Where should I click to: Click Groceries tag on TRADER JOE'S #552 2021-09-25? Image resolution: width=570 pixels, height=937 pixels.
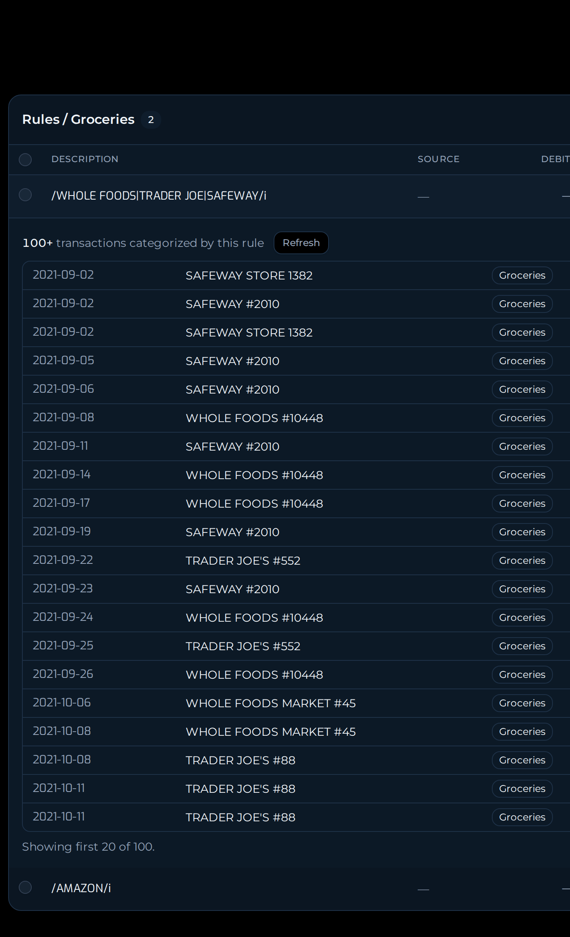point(522,646)
